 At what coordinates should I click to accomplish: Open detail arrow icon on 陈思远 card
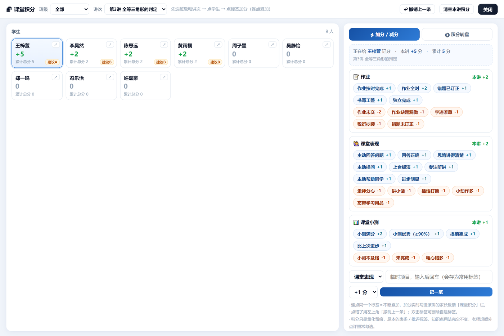pos(164,45)
